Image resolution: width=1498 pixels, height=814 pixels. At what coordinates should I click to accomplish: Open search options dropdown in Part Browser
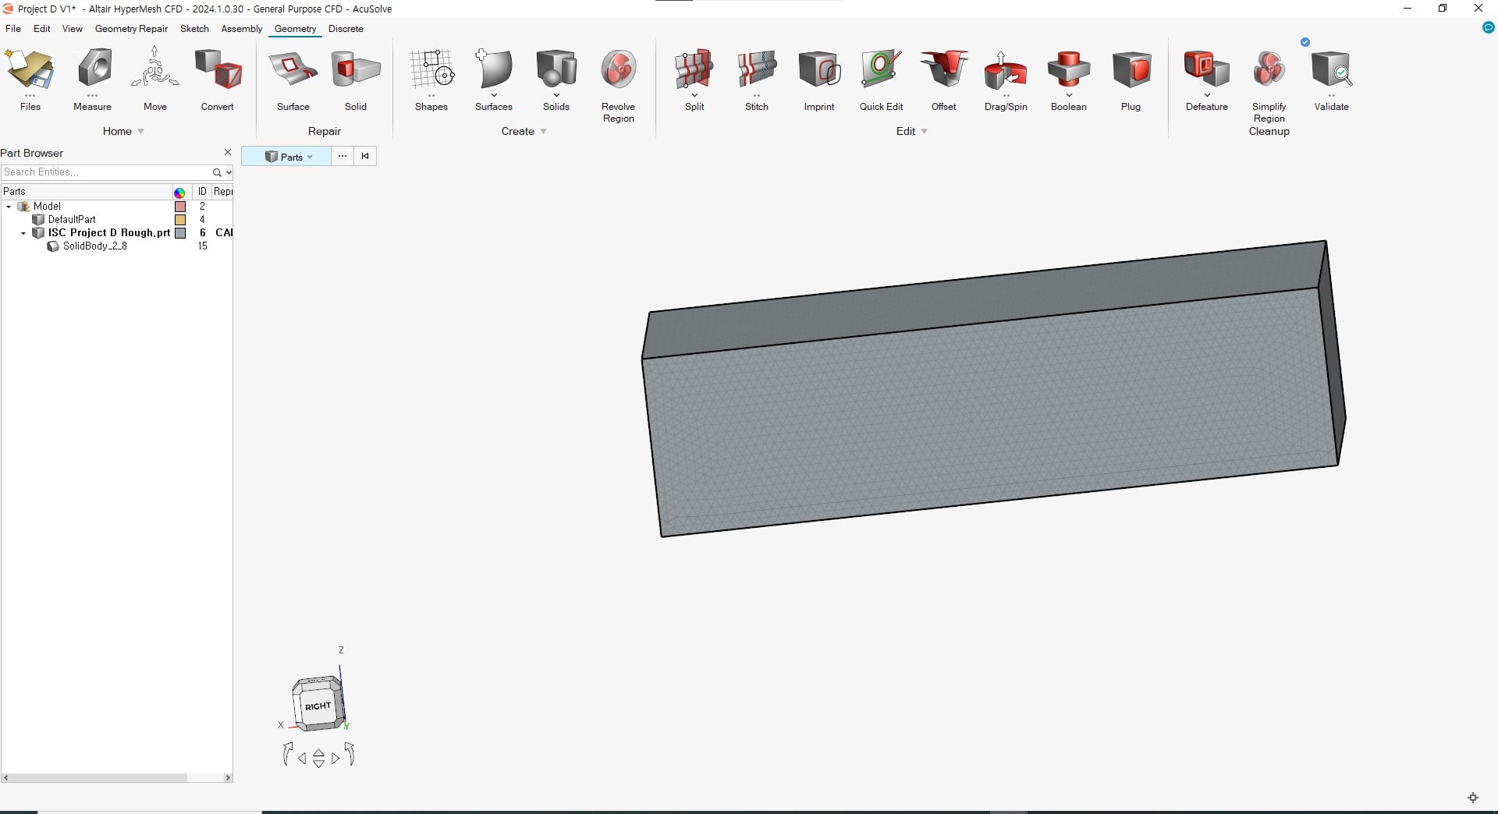[229, 172]
